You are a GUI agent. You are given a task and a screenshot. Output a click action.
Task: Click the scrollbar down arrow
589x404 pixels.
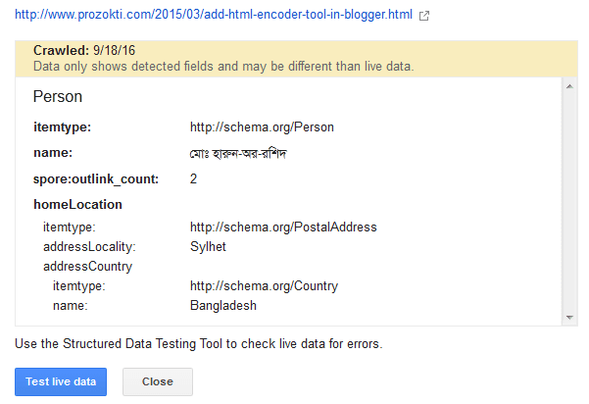pos(567,316)
